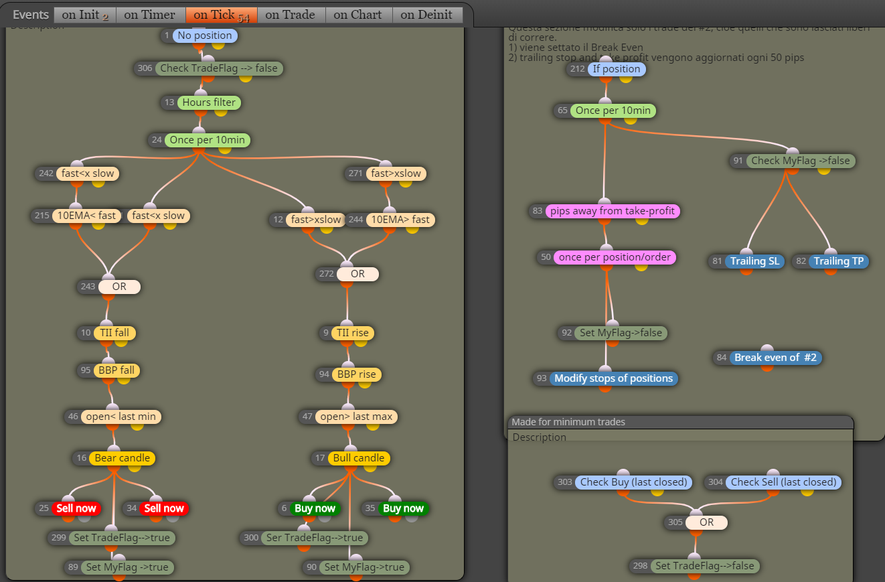Select Ser TradeFlag-->true block 300
This screenshot has height=582, width=885.
pyautogui.click(x=315, y=538)
